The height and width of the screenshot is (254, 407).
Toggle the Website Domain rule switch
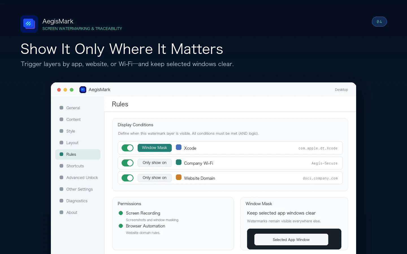127,178
